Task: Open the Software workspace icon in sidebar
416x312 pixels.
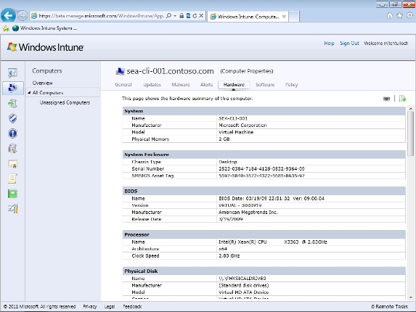Action: coord(12,149)
